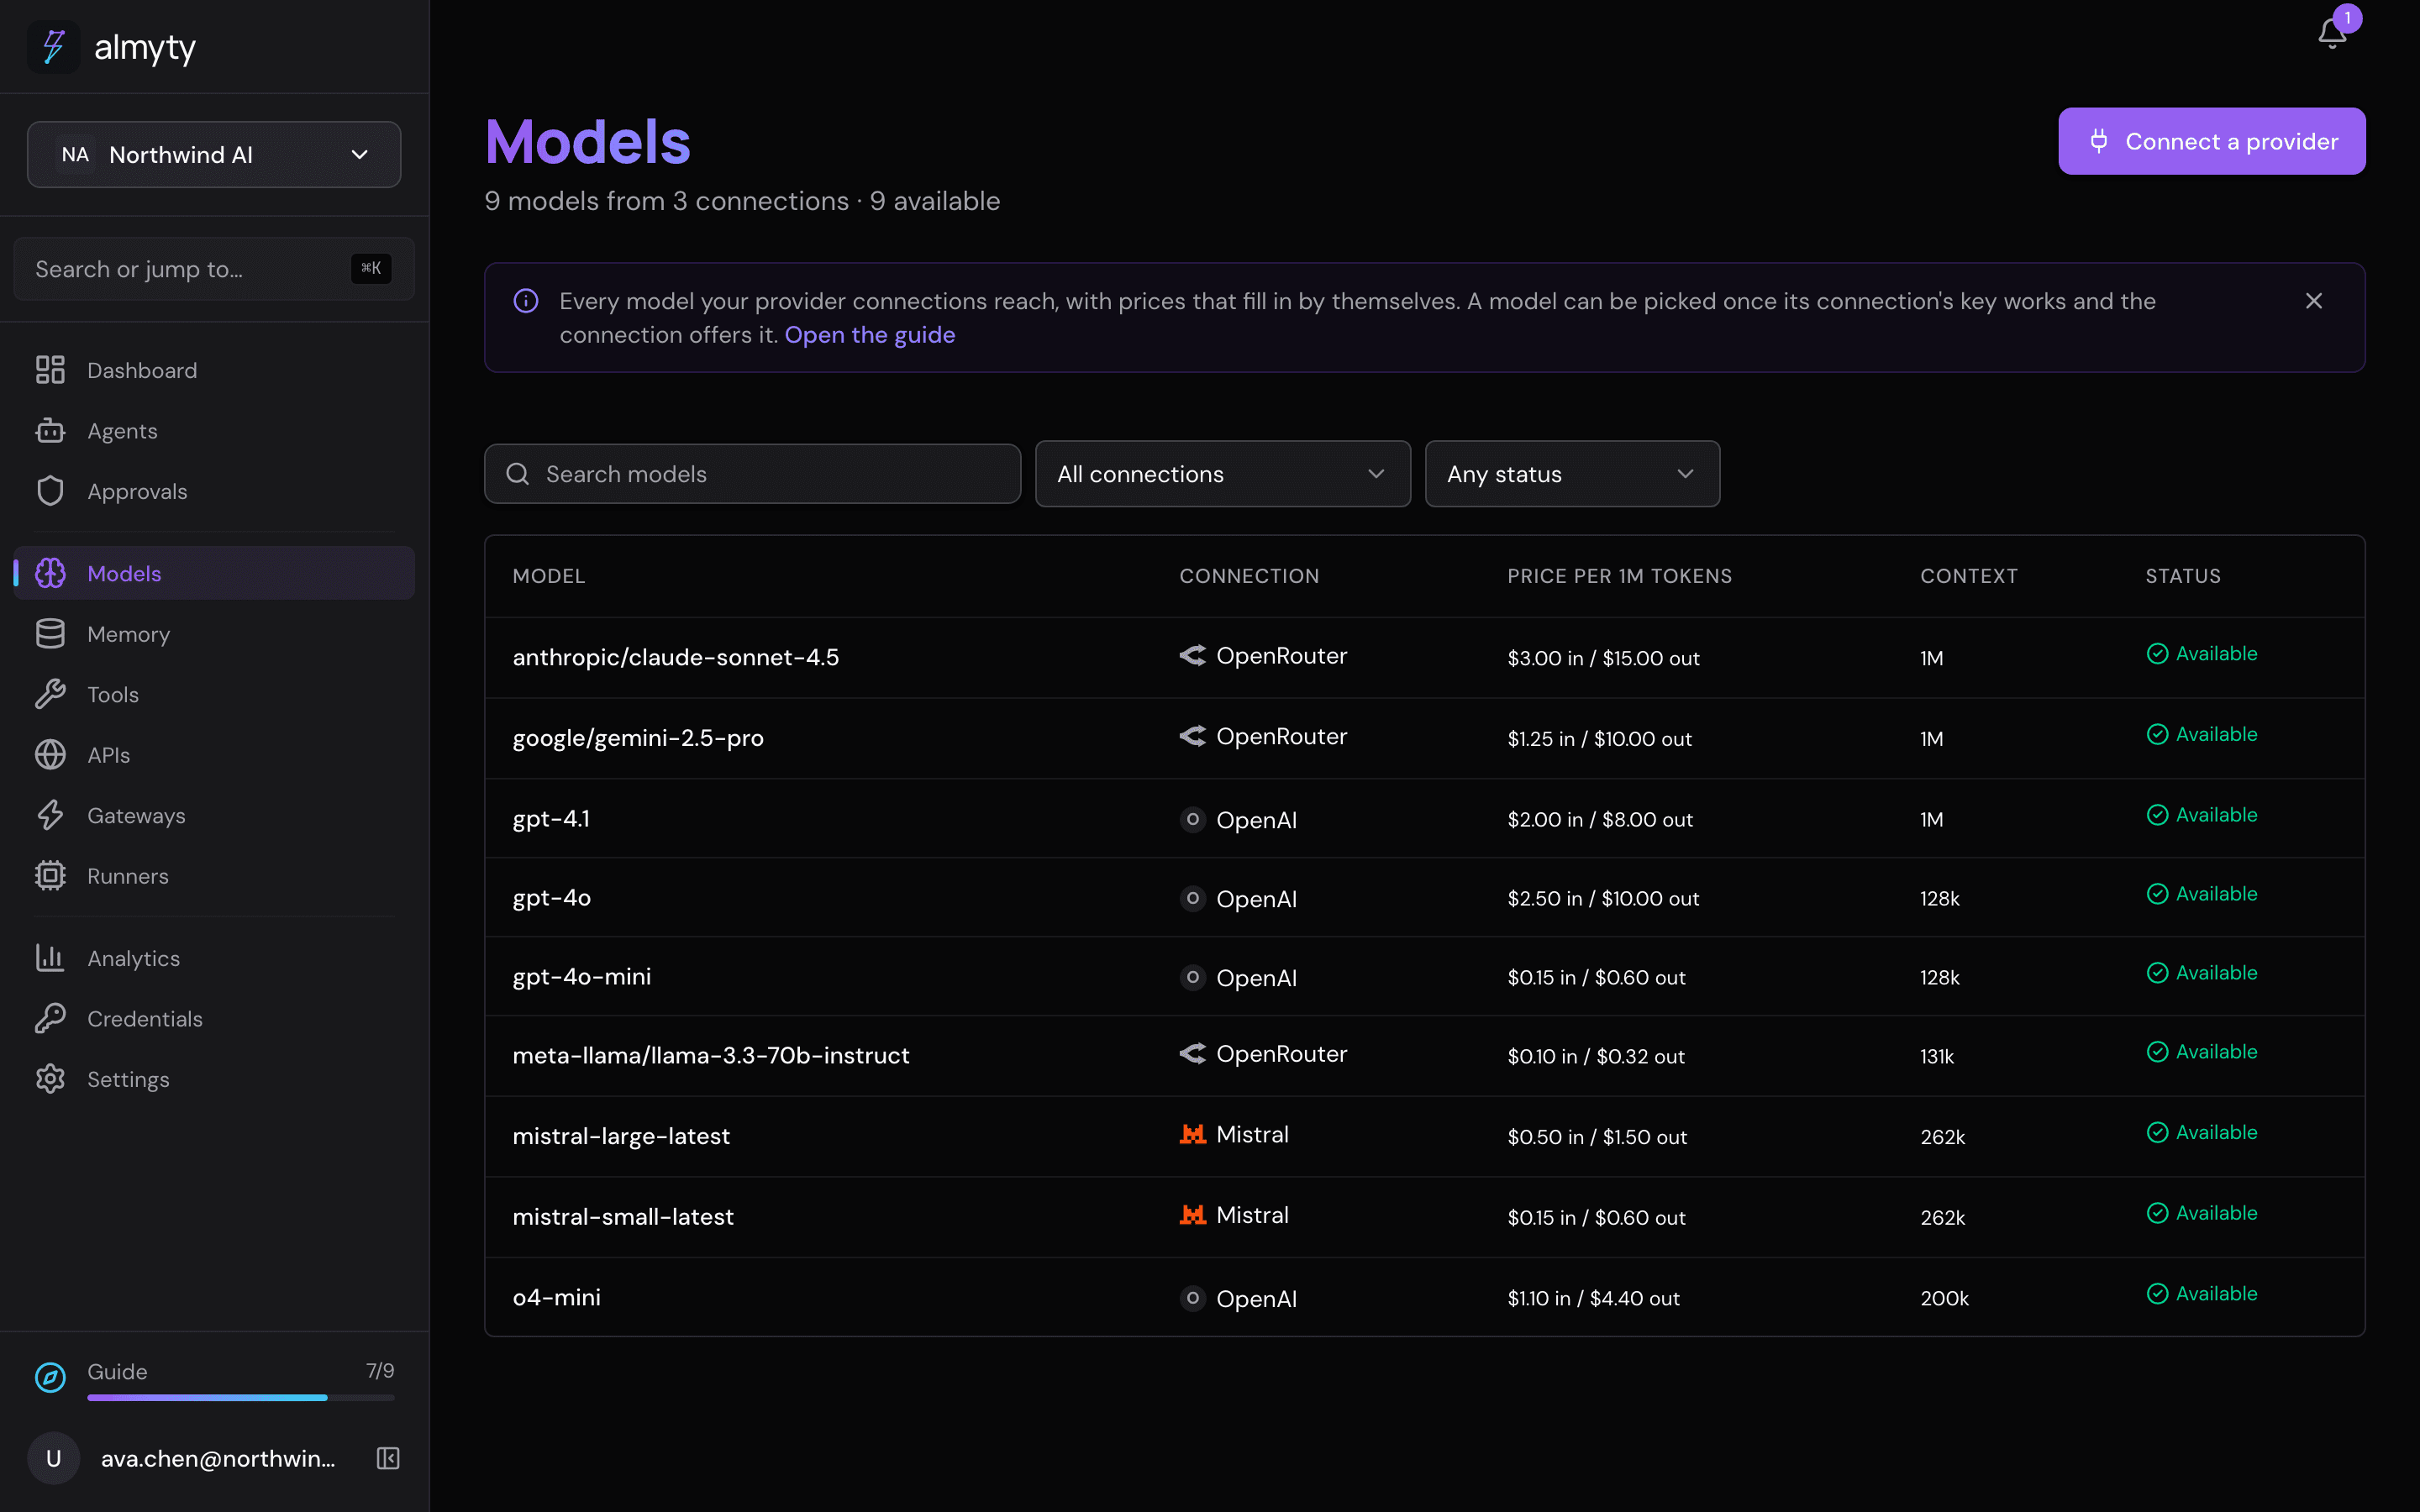Click the Guide progress bar
The image size is (2420, 1512).
(x=241, y=1397)
